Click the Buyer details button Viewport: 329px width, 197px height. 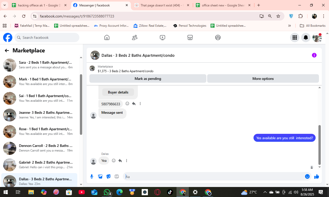[118, 92]
